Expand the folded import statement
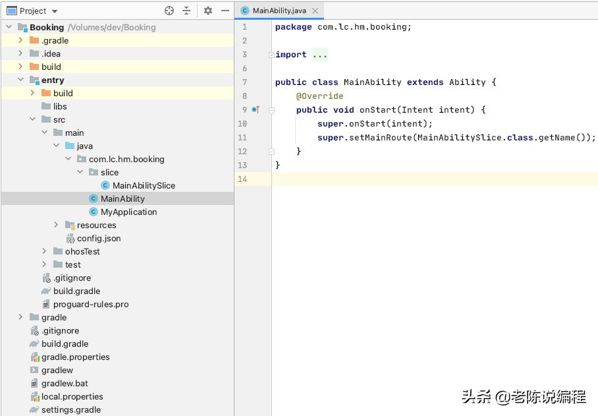Screen dimensions: 598x416 coord(271,55)
